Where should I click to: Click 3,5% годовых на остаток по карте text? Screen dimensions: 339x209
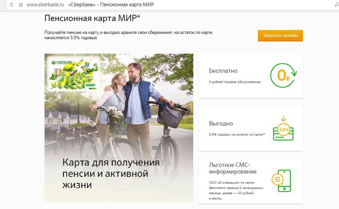coord(237,134)
